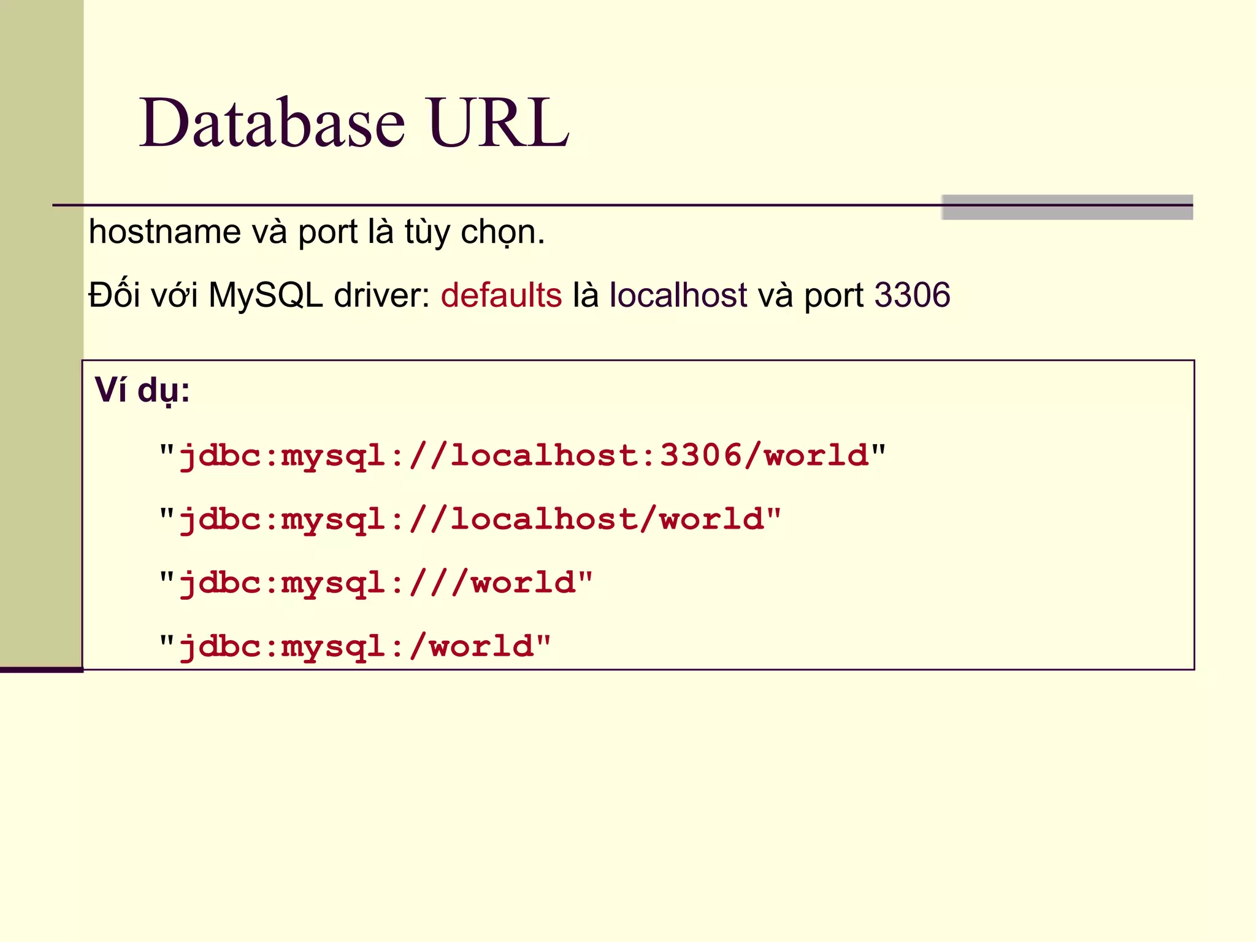Click the URL 'jdbc:mysql://localhost:3306/world'
The image size is (1256, 942).
523,457
